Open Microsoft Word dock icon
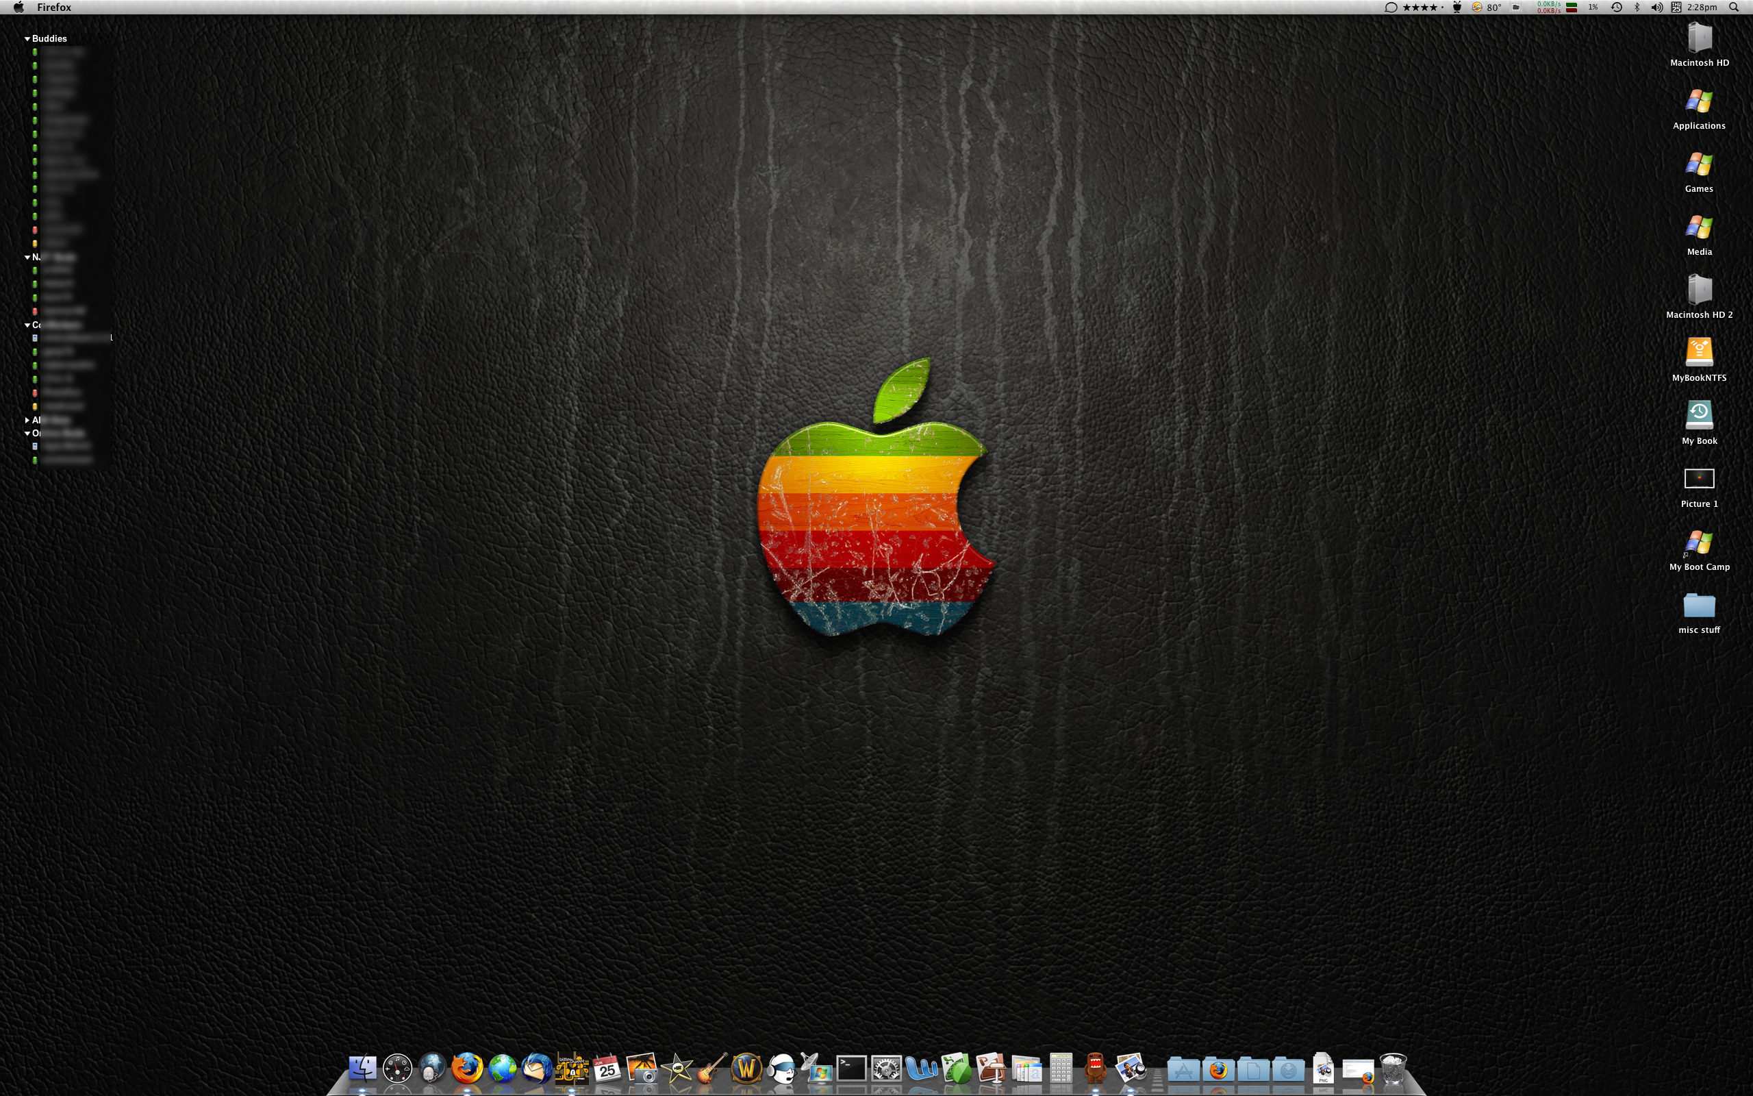 pyautogui.click(x=921, y=1069)
